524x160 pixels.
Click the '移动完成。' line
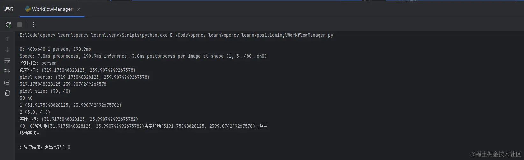(30, 133)
